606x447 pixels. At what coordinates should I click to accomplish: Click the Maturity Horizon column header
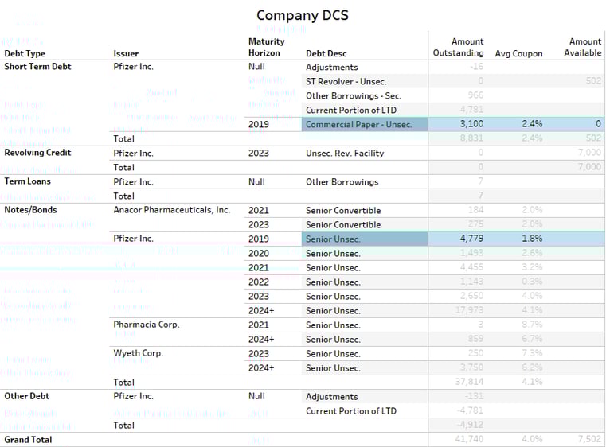pyautogui.click(x=267, y=47)
